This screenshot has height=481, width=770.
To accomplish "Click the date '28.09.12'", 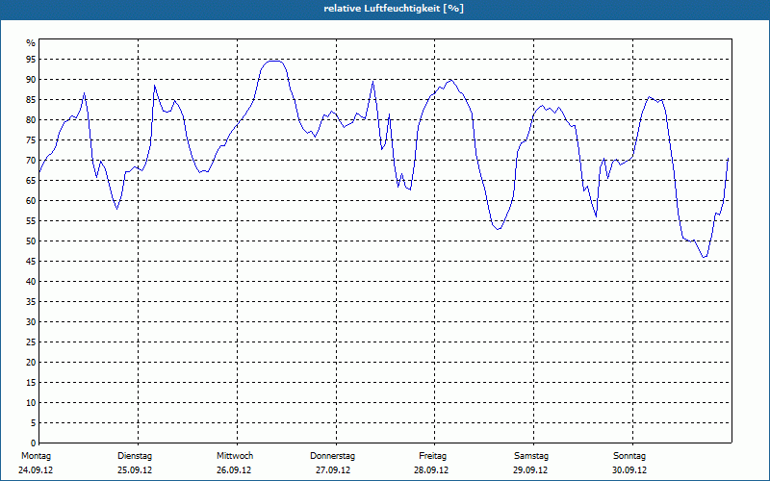I will tap(431, 470).
